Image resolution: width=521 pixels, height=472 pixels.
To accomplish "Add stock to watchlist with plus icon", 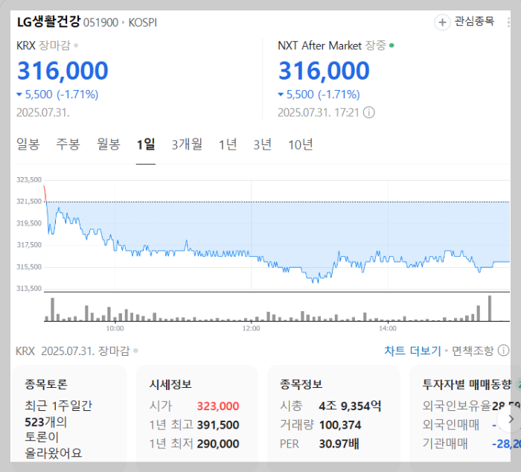I will point(442,22).
